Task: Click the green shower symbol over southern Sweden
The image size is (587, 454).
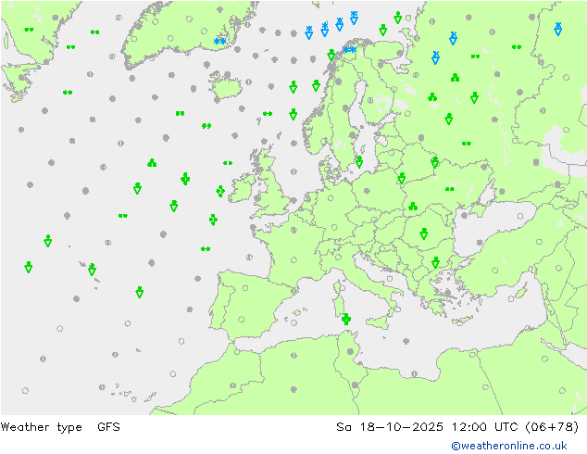Action: pyautogui.click(x=359, y=162)
